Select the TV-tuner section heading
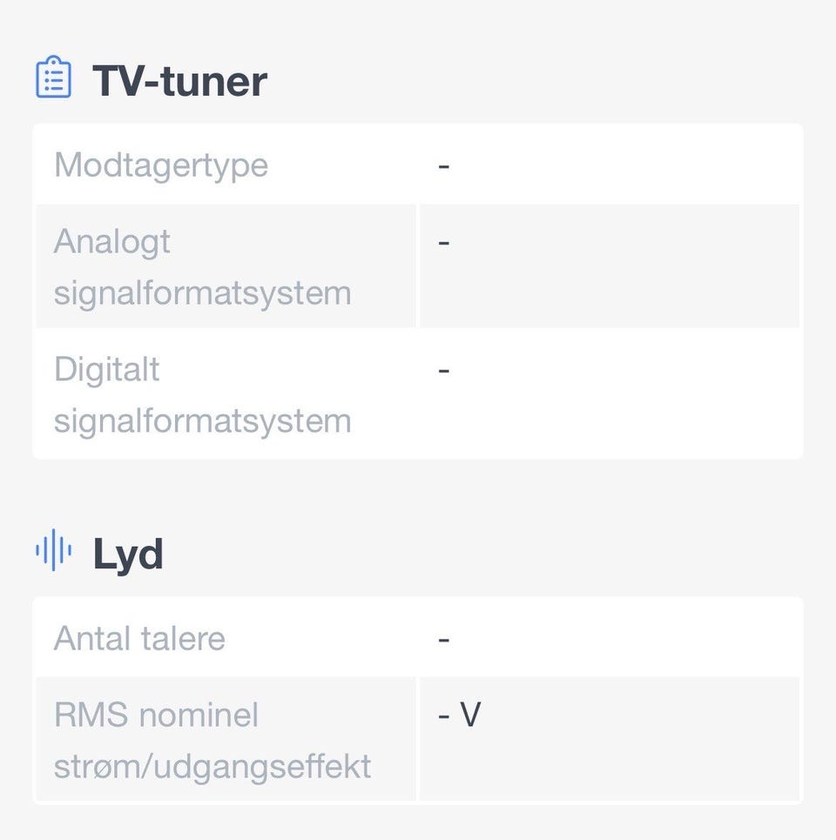 (179, 82)
